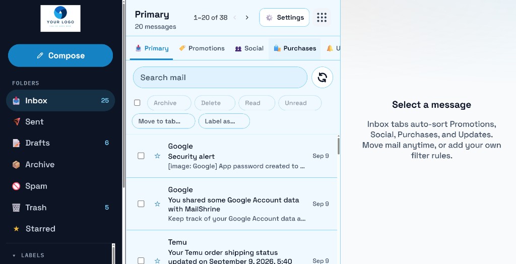This screenshot has width=516, height=264.
Task: Click the Inbox tray icon
Action: tap(16, 101)
